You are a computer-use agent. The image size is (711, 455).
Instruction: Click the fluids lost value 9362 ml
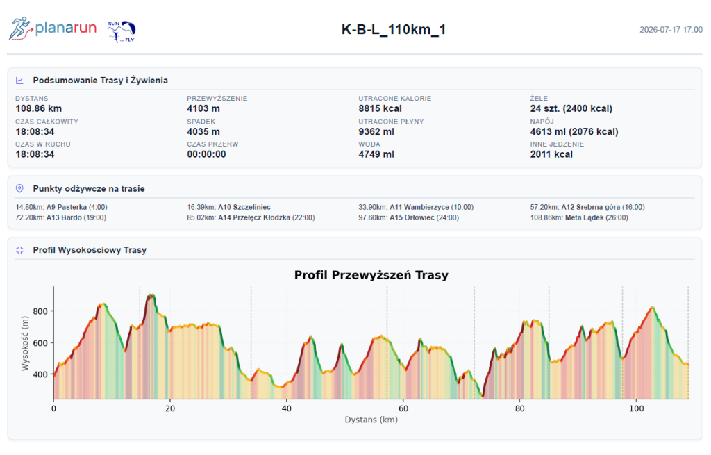point(376,131)
